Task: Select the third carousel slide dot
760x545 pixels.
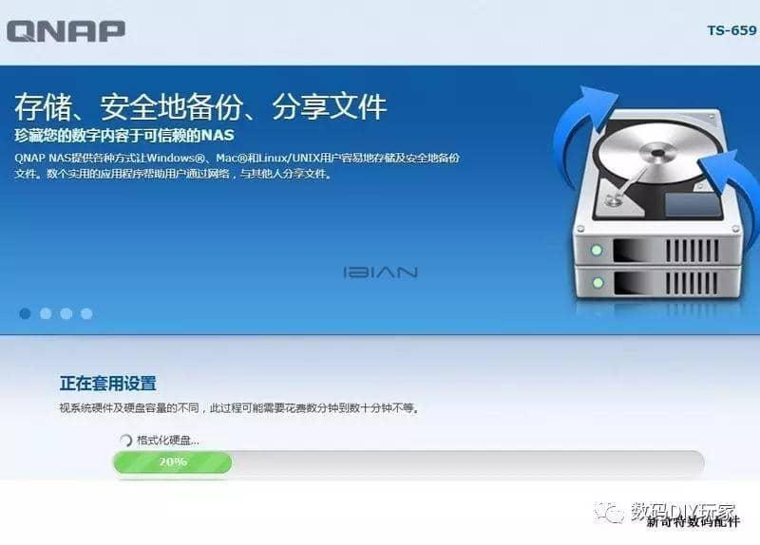Action: tap(66, 314)
